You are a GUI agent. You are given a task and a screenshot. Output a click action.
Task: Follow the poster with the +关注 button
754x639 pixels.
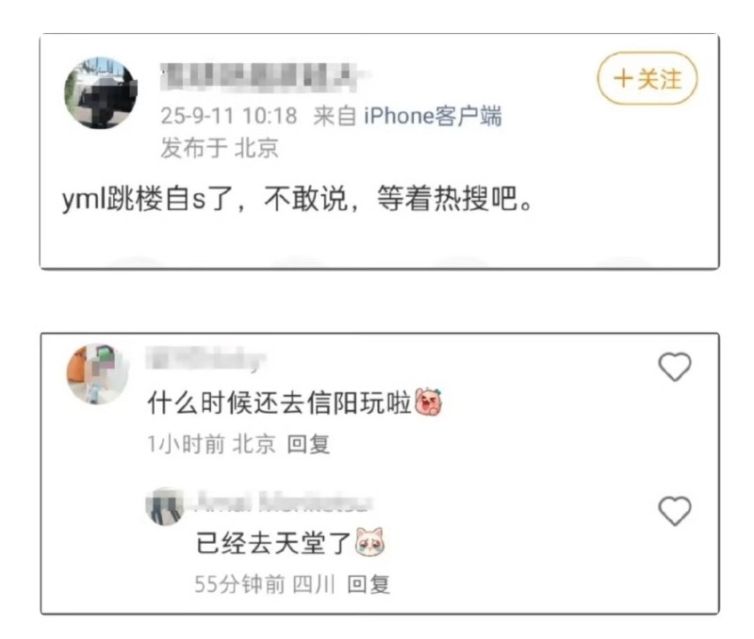click(647, 78)
